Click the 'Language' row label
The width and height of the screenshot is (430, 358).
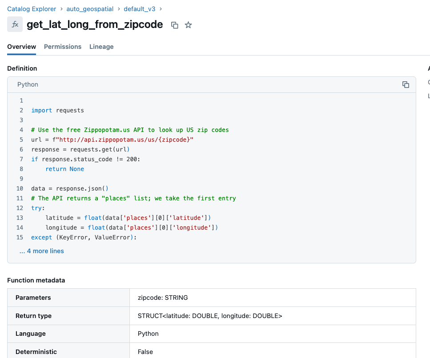[x=30, y=334]
